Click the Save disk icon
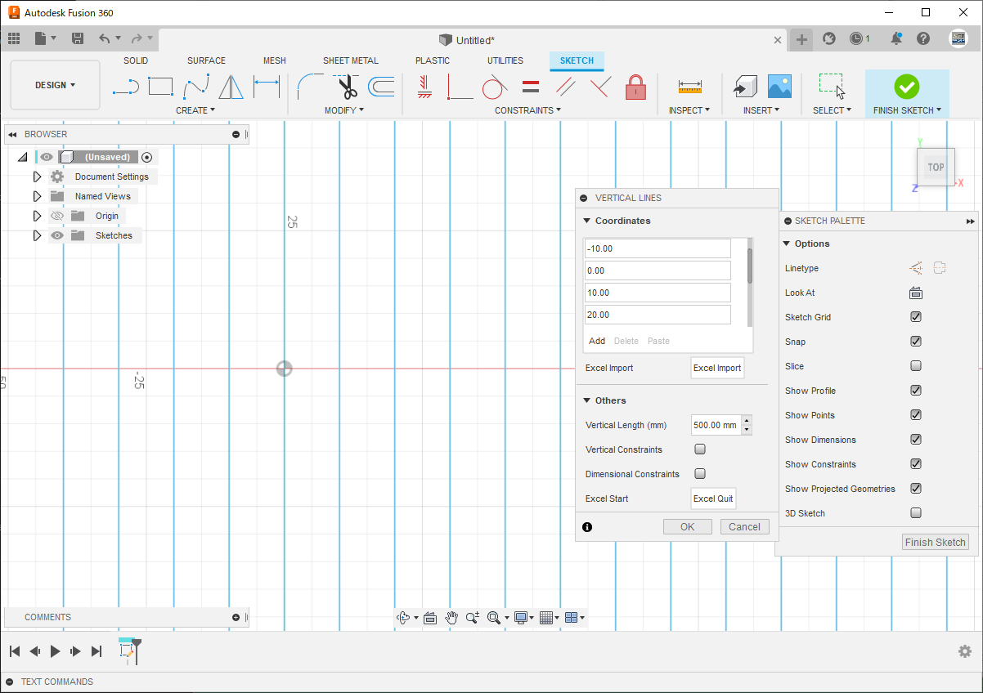The height and width of the screenshot is (693, 983). click(78, 38)
